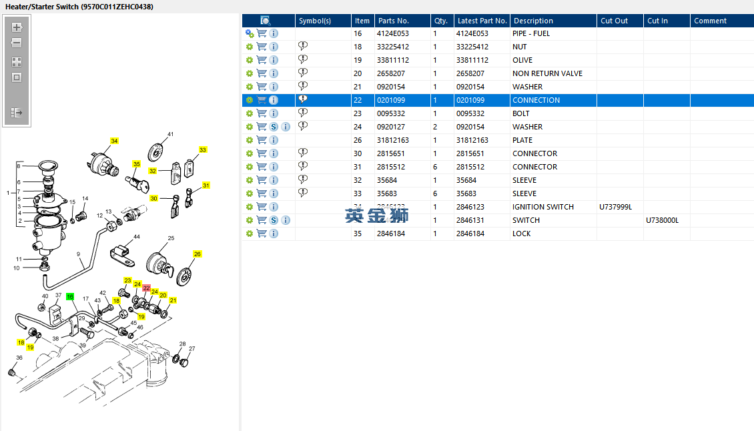This screenshot has height=431, width=754.
Task: Select callout 35 in the diagram
Action: pos(137,164)
